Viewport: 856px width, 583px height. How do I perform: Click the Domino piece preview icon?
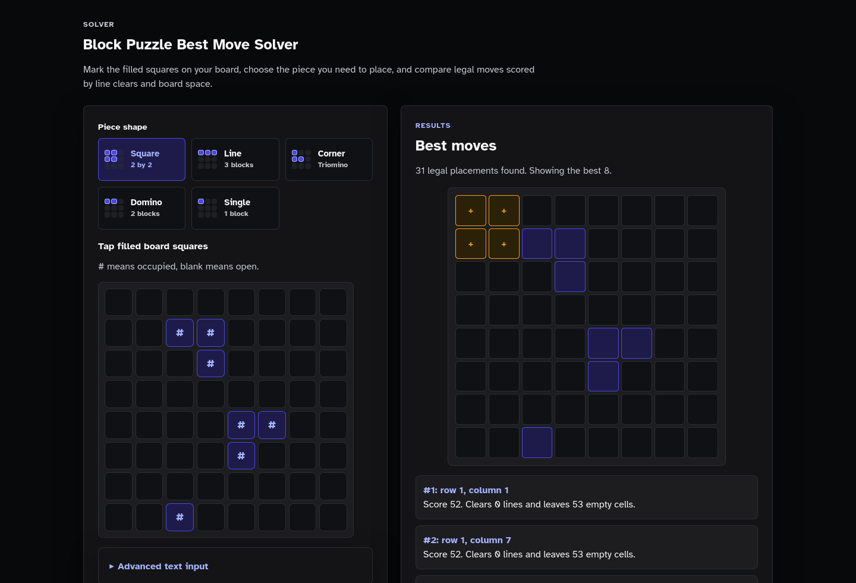114,208
